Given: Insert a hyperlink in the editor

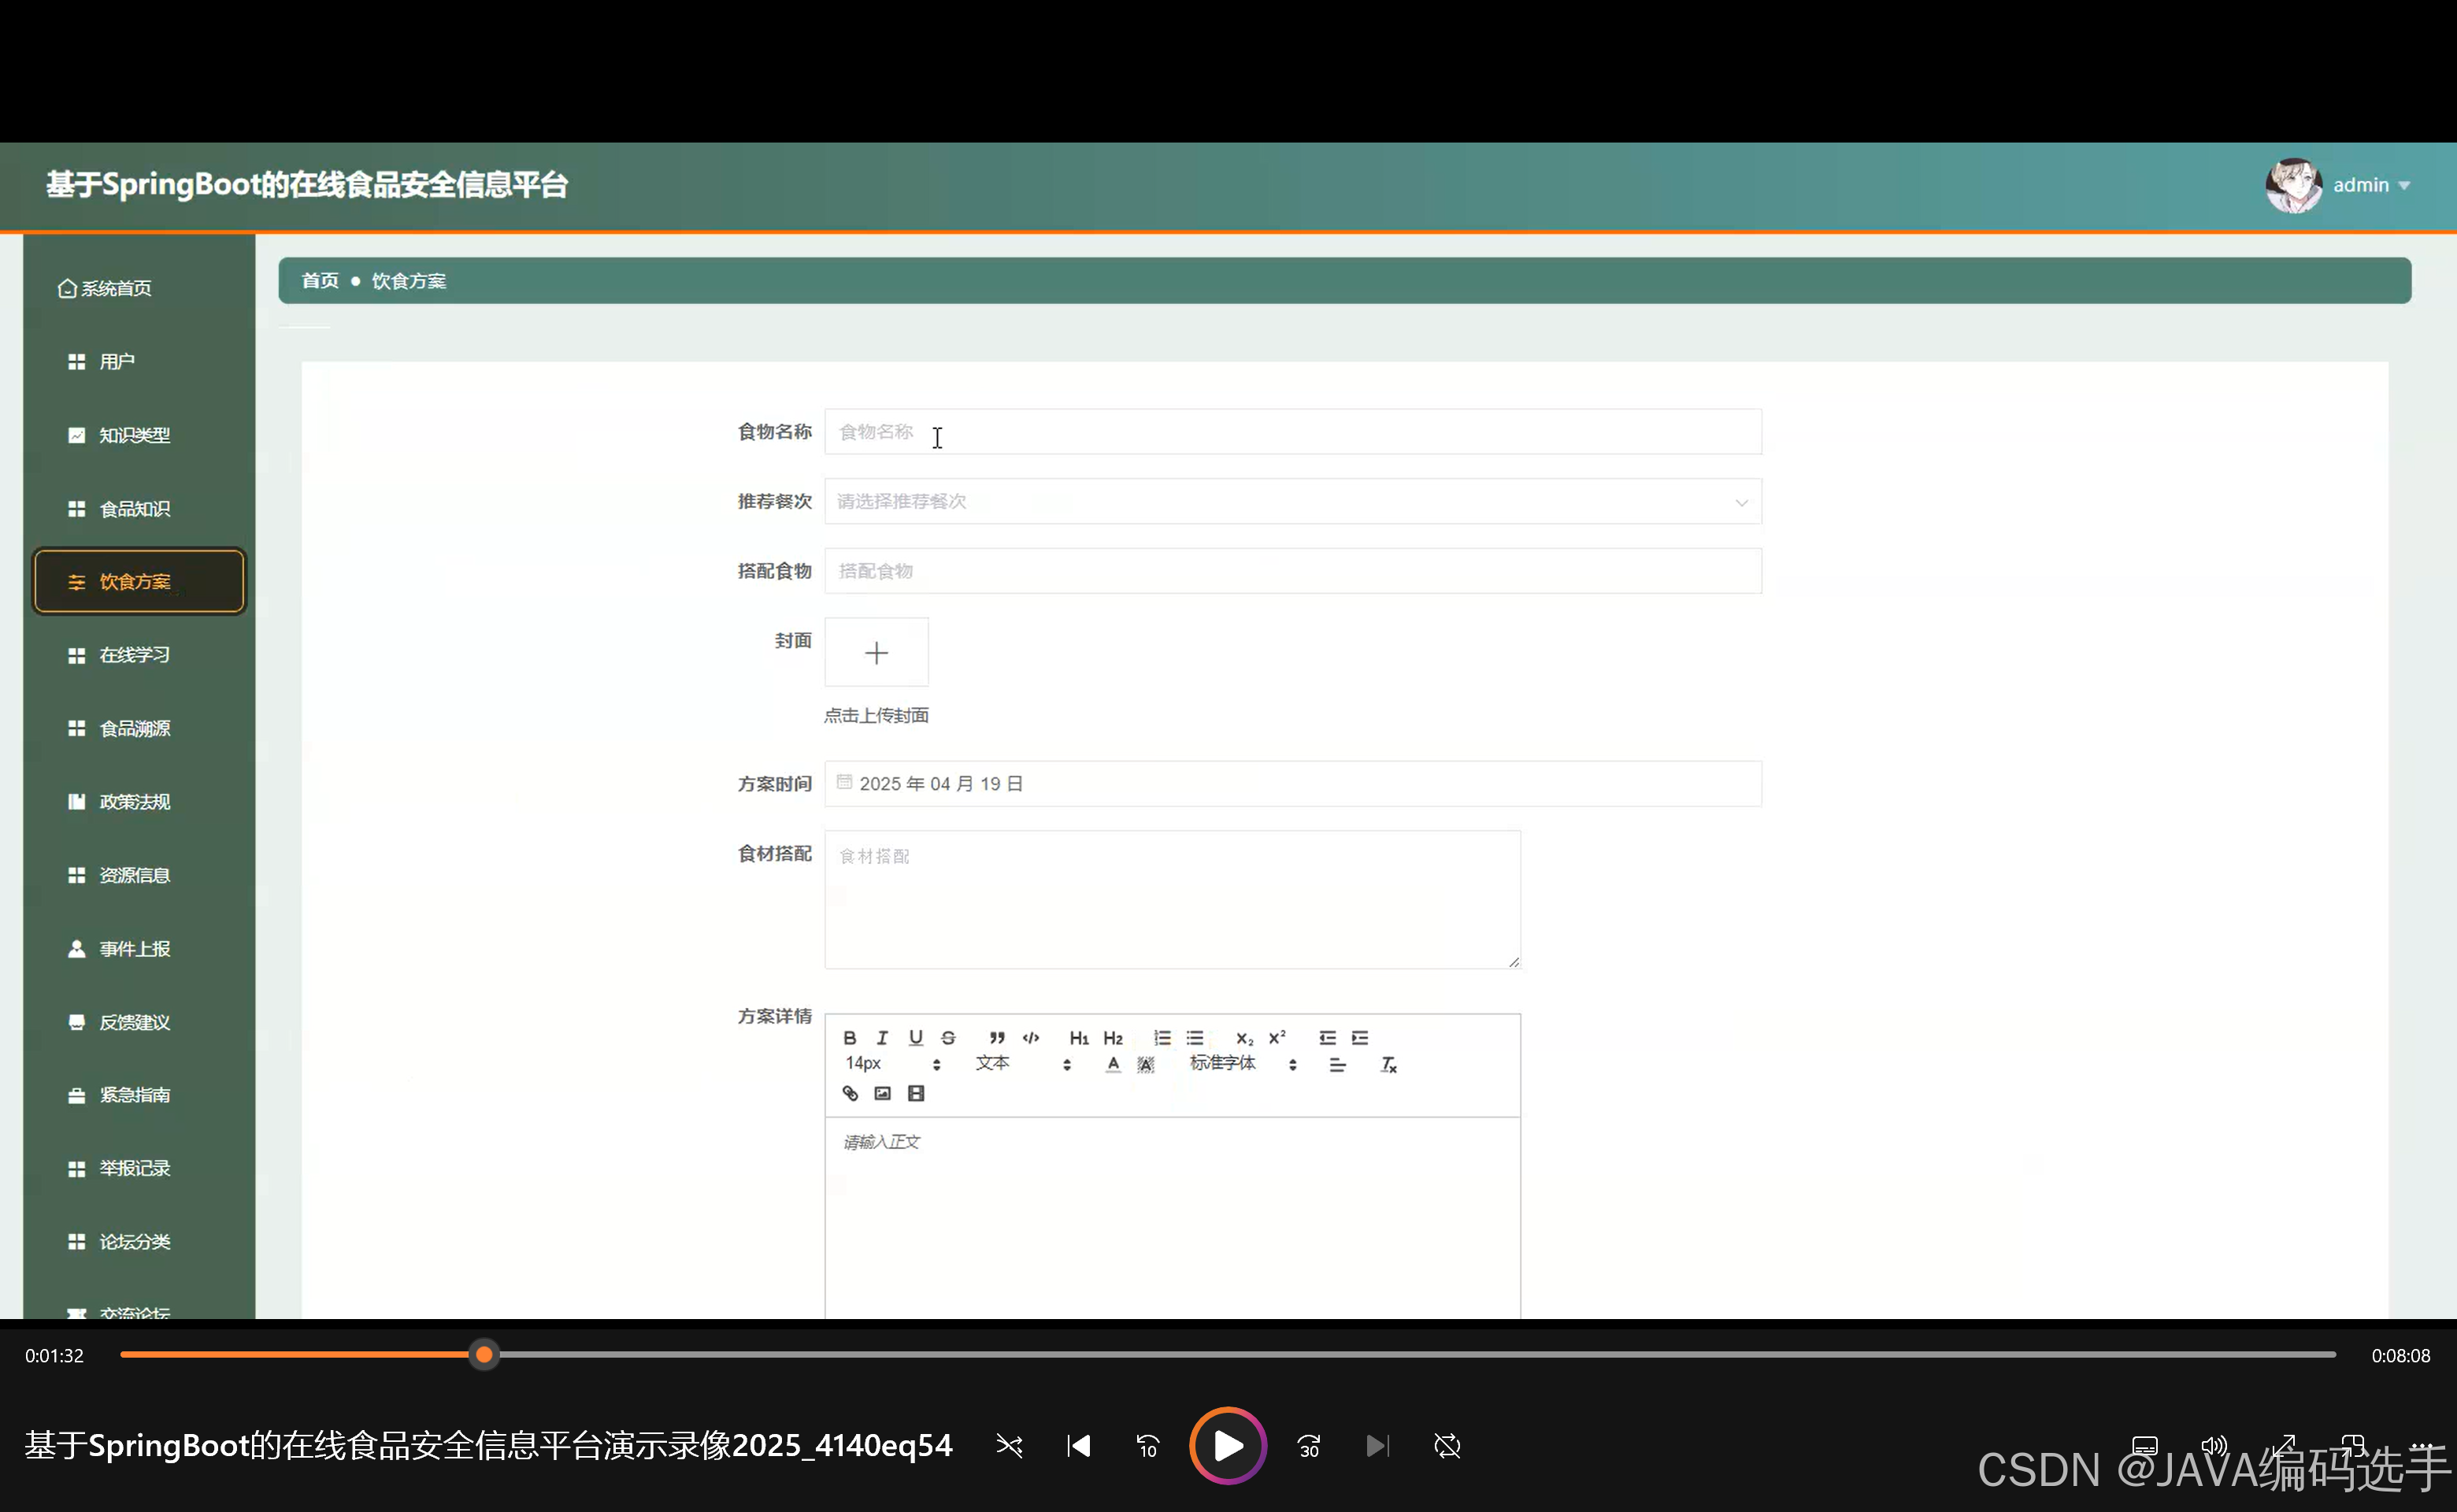Looking at the screenshot, I should pyautogui.click(x=849, y=1093).
